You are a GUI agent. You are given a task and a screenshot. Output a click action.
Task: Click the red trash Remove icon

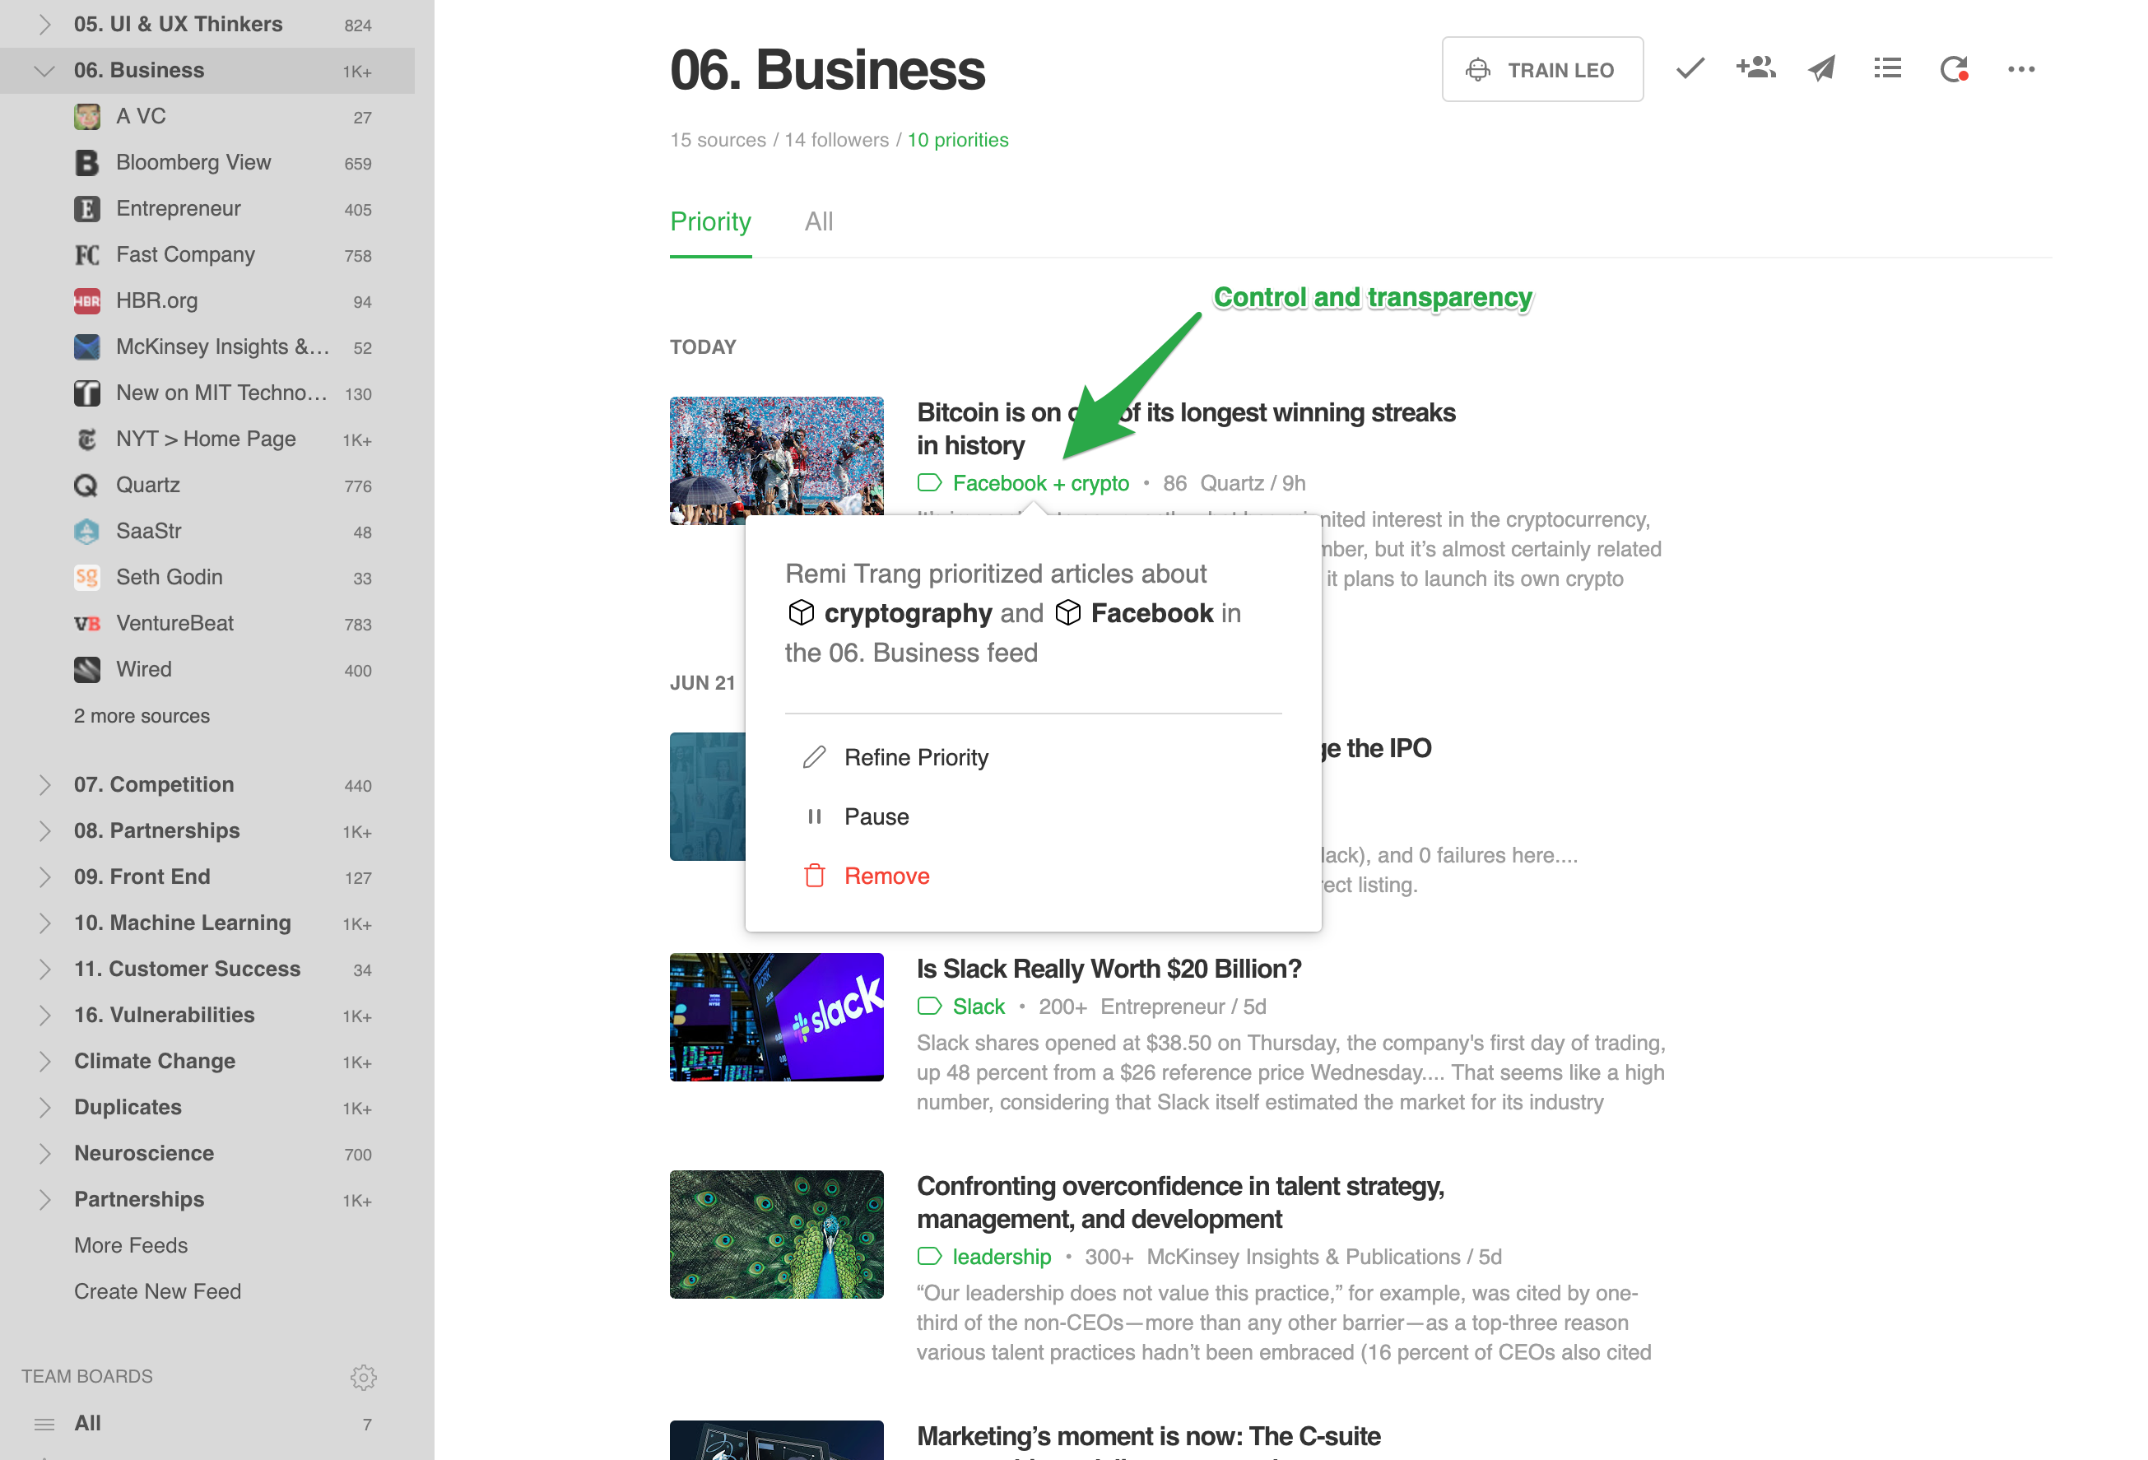click(x=814, y=876)
